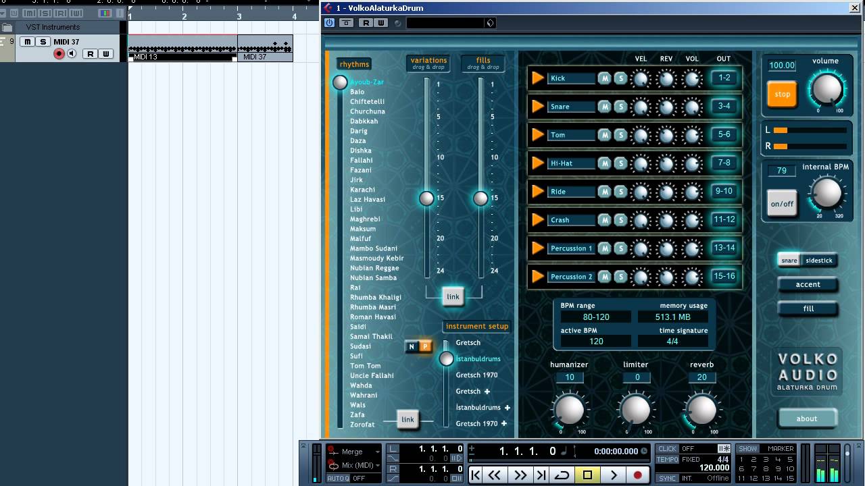The height and width of the screenshot is (486, 865).
Task: Click the fill button
Action: click(x=808, y=309)
